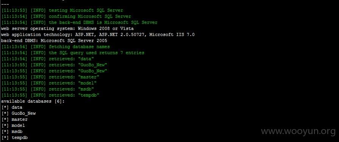Click the 'testing Microsoft SQL Server' log line
This screenshot has width=339, height=142.
tap(62, 10)
